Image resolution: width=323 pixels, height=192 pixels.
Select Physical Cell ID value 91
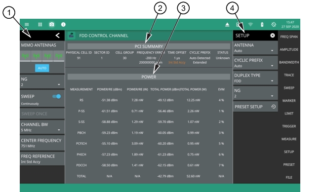point(79,58)
